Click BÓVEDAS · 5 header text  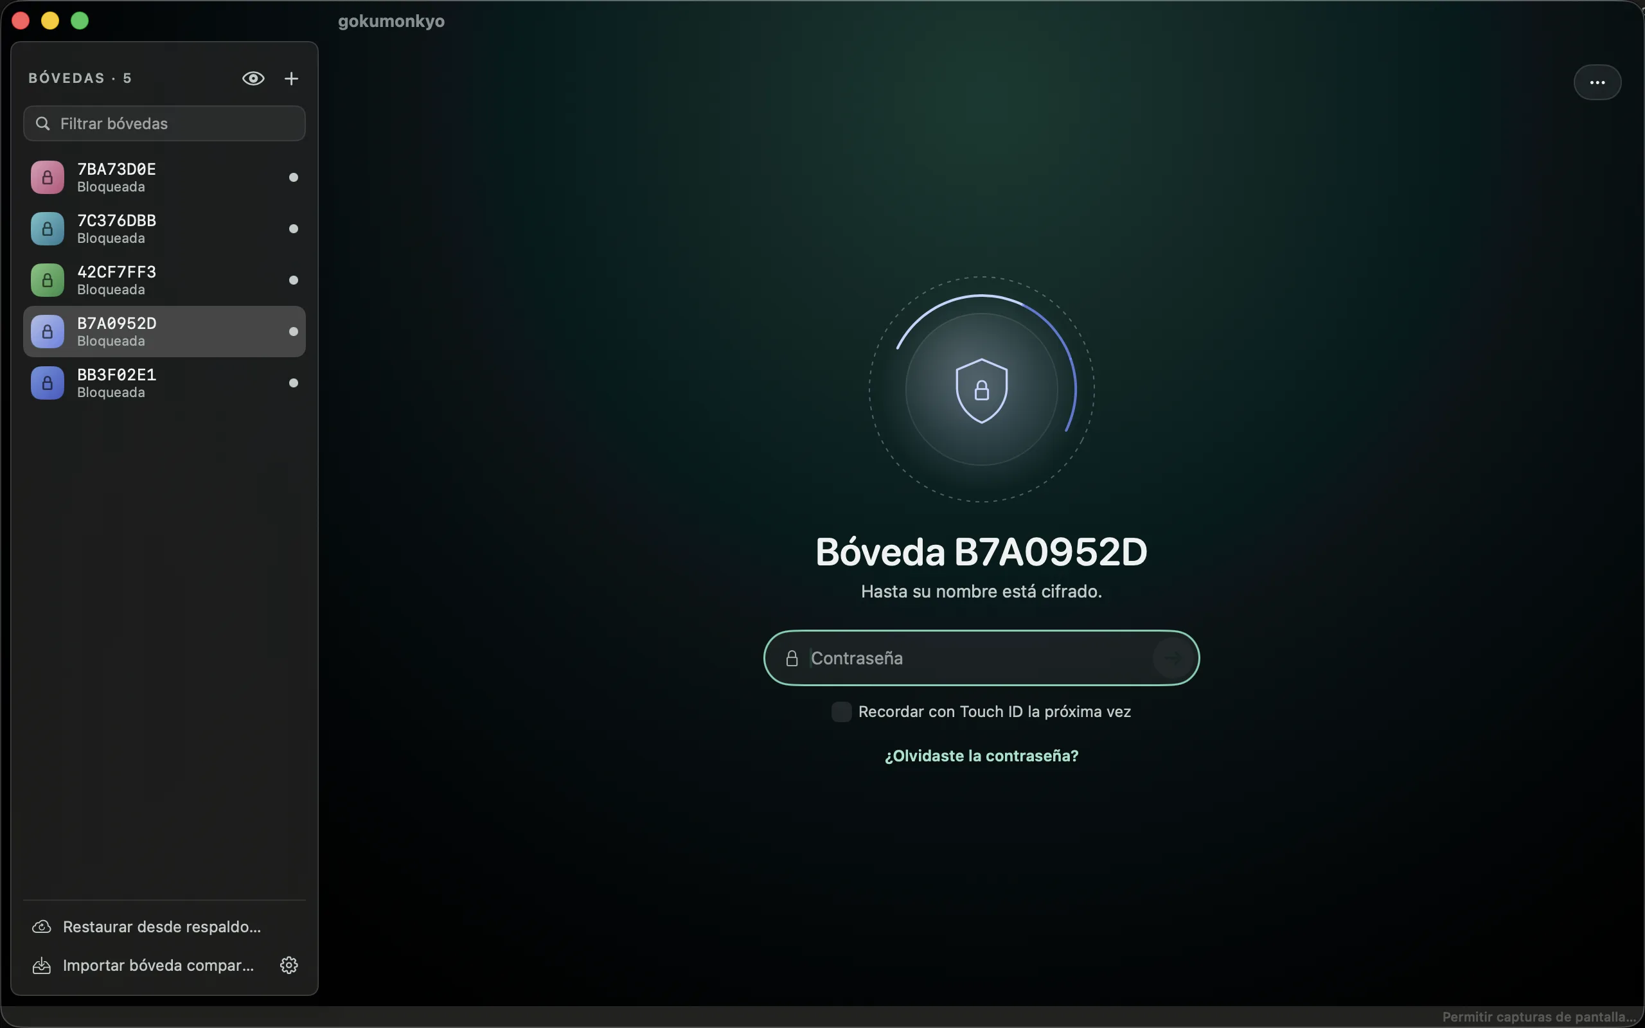tap(80, 78)
